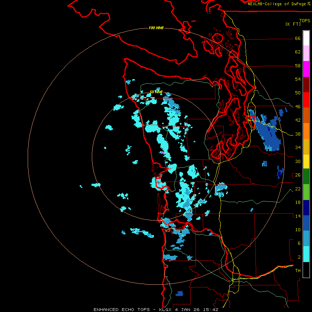The image size is (312, 312).
Task: Click the legend value 10
Action: pos(298,230)
